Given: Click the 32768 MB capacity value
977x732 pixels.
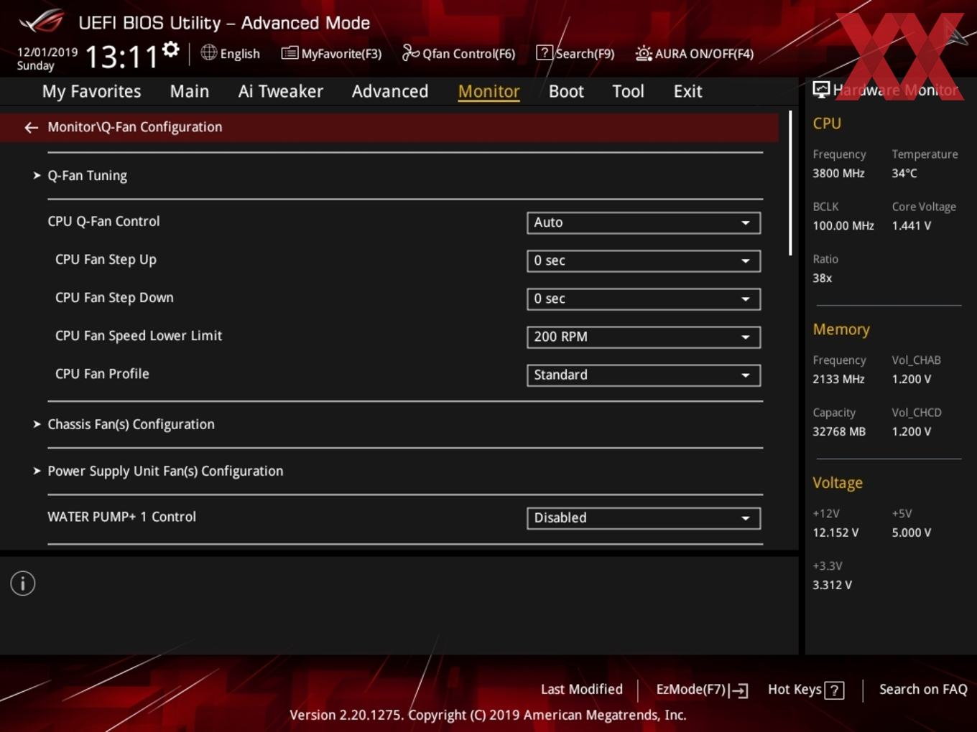Looking at the screenshot, I should (x=838, y=431).
